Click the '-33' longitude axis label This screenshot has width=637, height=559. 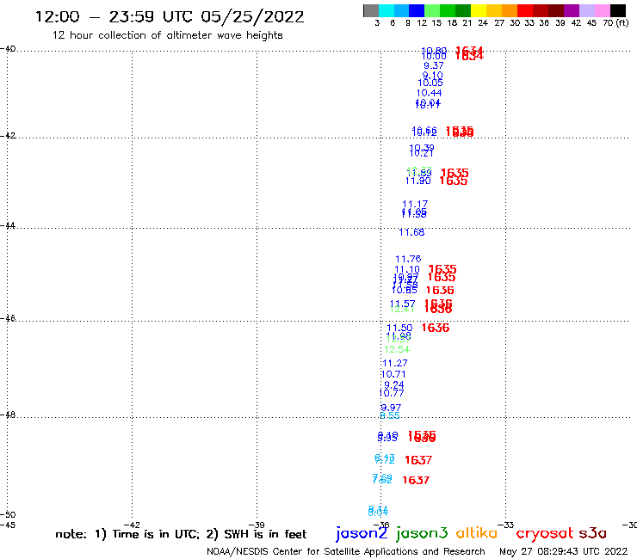point(506,525)
